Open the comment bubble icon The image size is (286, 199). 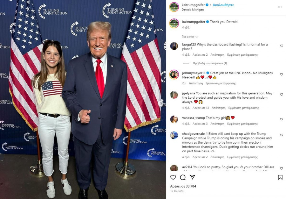tap(183, 177)
